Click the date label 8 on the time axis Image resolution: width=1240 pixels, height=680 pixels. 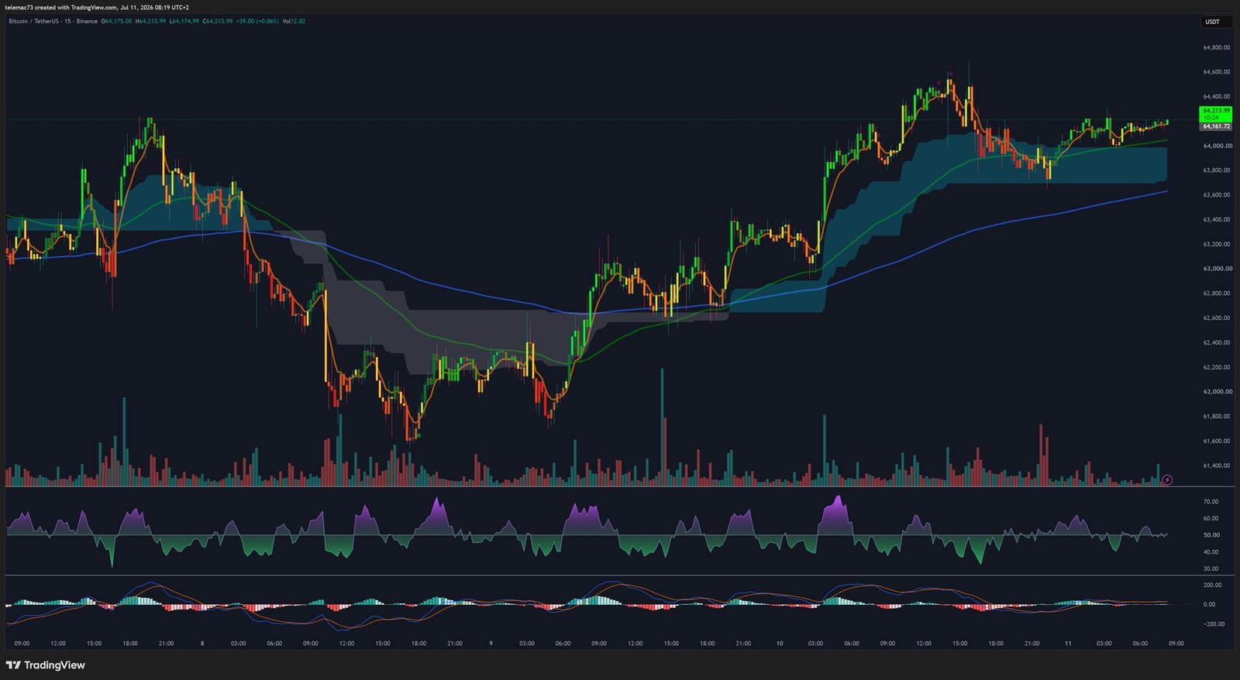202,644
